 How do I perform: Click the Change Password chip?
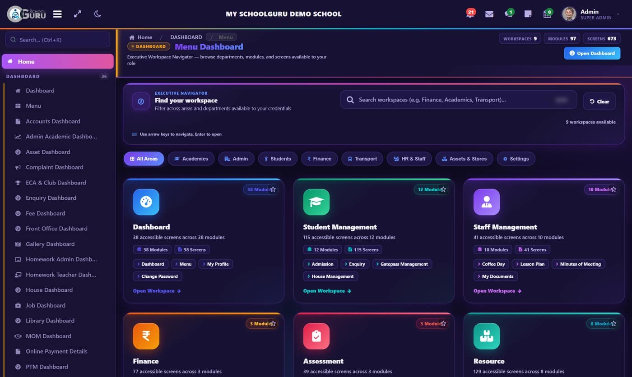[158, 276]
